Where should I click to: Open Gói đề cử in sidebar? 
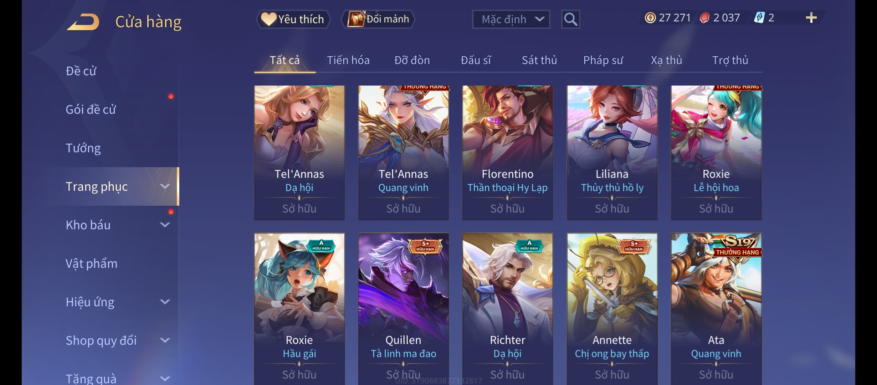tap(91, 109)
